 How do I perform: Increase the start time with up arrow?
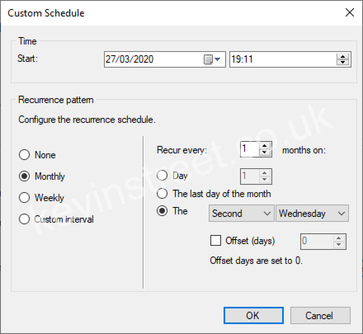tap(342, 56)
